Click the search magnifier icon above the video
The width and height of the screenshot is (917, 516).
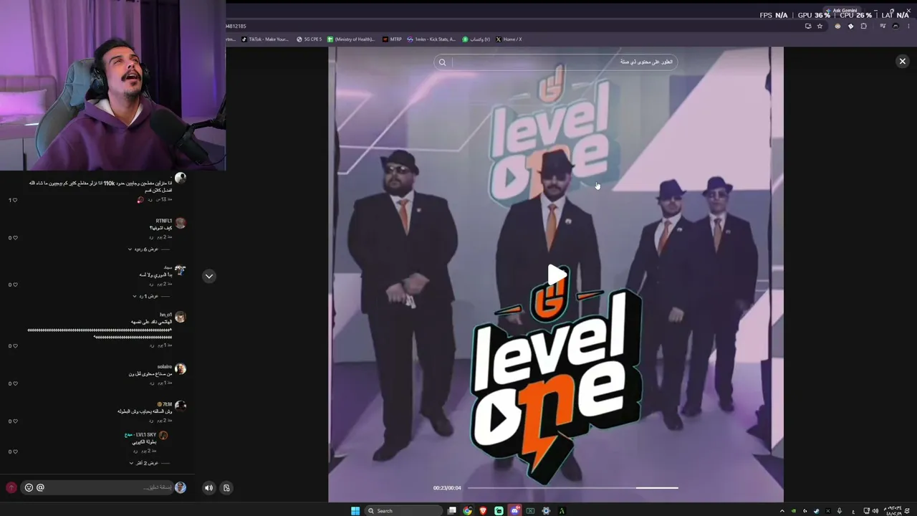point(442,62)
